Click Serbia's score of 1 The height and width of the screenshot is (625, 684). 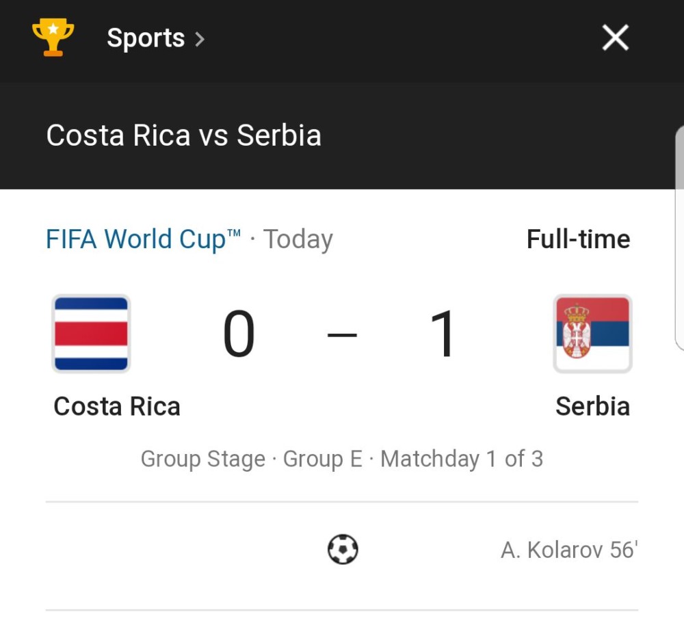[x=443, y=334]
